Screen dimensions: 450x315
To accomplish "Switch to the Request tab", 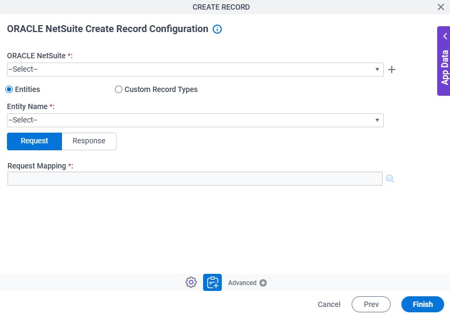I will tap(34, 141).
